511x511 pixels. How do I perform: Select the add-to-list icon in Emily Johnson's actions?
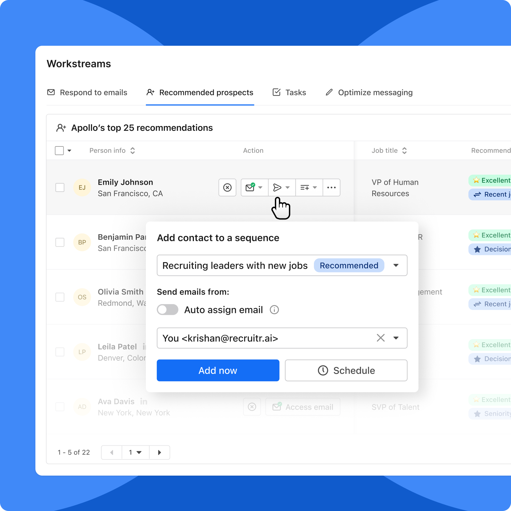(x=304, y=187)
